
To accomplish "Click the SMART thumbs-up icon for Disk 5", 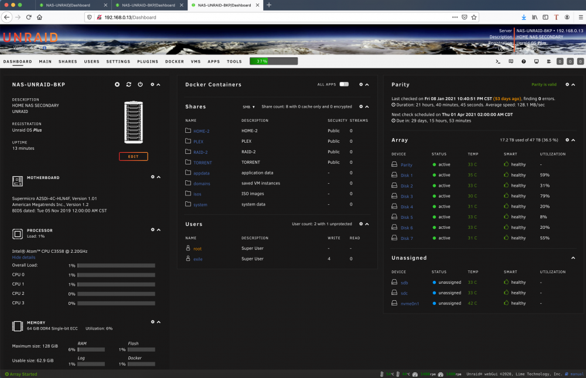I will tap(506, 217).
